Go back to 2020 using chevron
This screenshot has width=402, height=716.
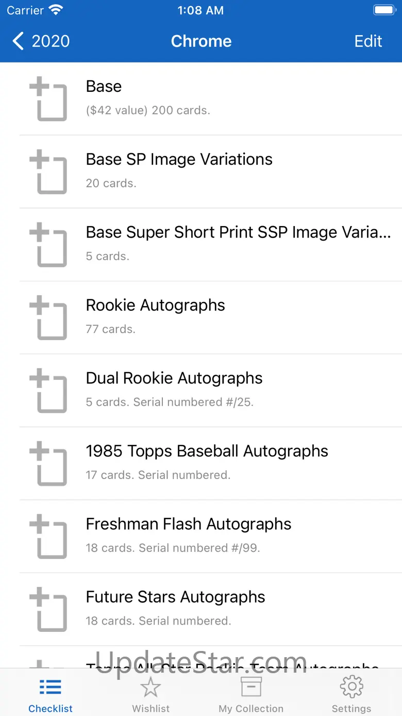coord(19,41)
